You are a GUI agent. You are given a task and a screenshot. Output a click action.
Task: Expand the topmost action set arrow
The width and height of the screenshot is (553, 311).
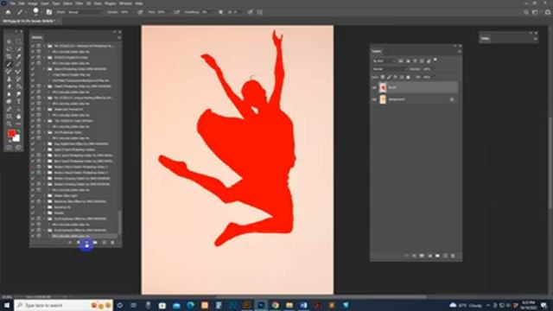pos(44,46)
